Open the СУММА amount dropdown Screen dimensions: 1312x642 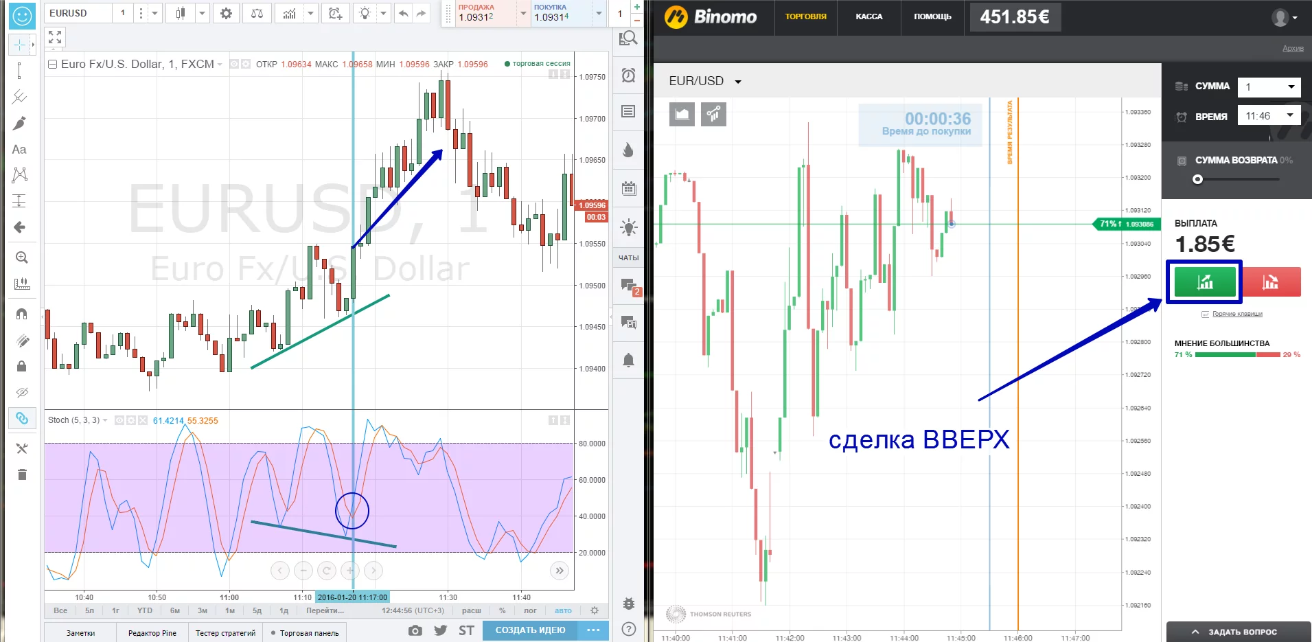click(1269, 87)
